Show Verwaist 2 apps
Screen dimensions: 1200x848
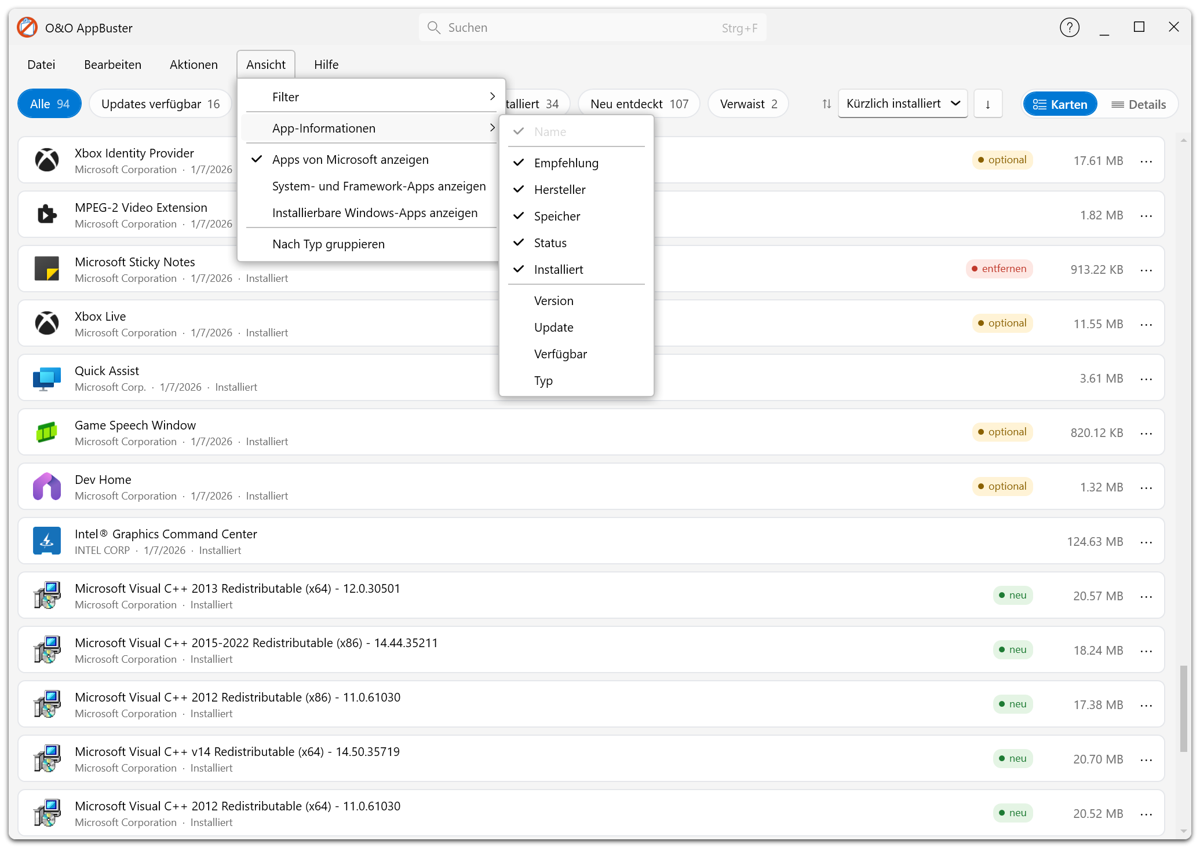749,104
